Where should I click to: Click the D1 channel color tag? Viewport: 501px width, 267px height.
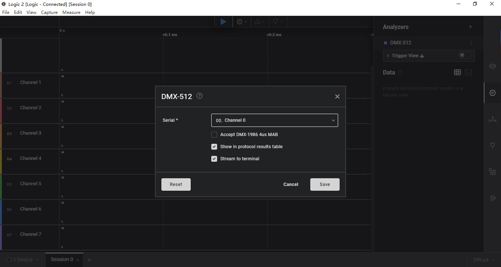(x=9, y=83)
